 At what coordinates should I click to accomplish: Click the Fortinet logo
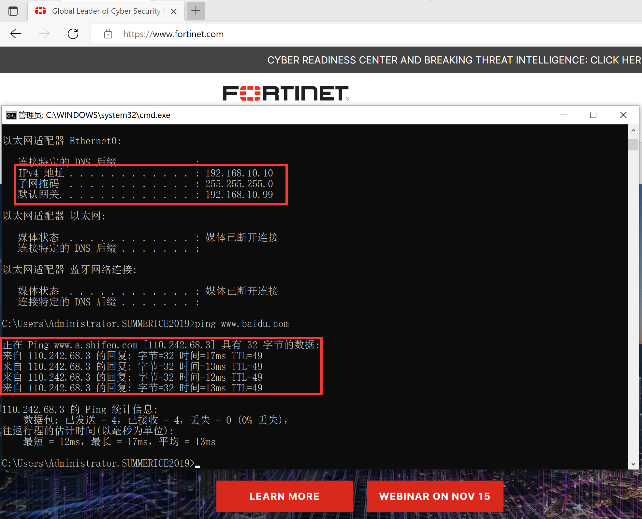click(286, 93)
